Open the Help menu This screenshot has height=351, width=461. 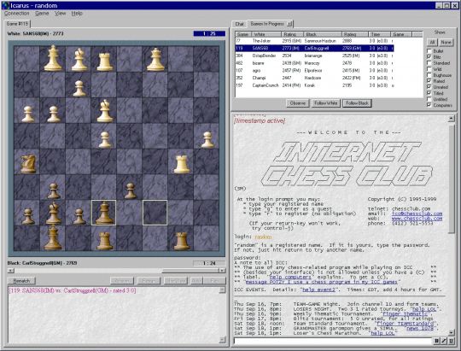pyautogui.click(x=77, y=14)
